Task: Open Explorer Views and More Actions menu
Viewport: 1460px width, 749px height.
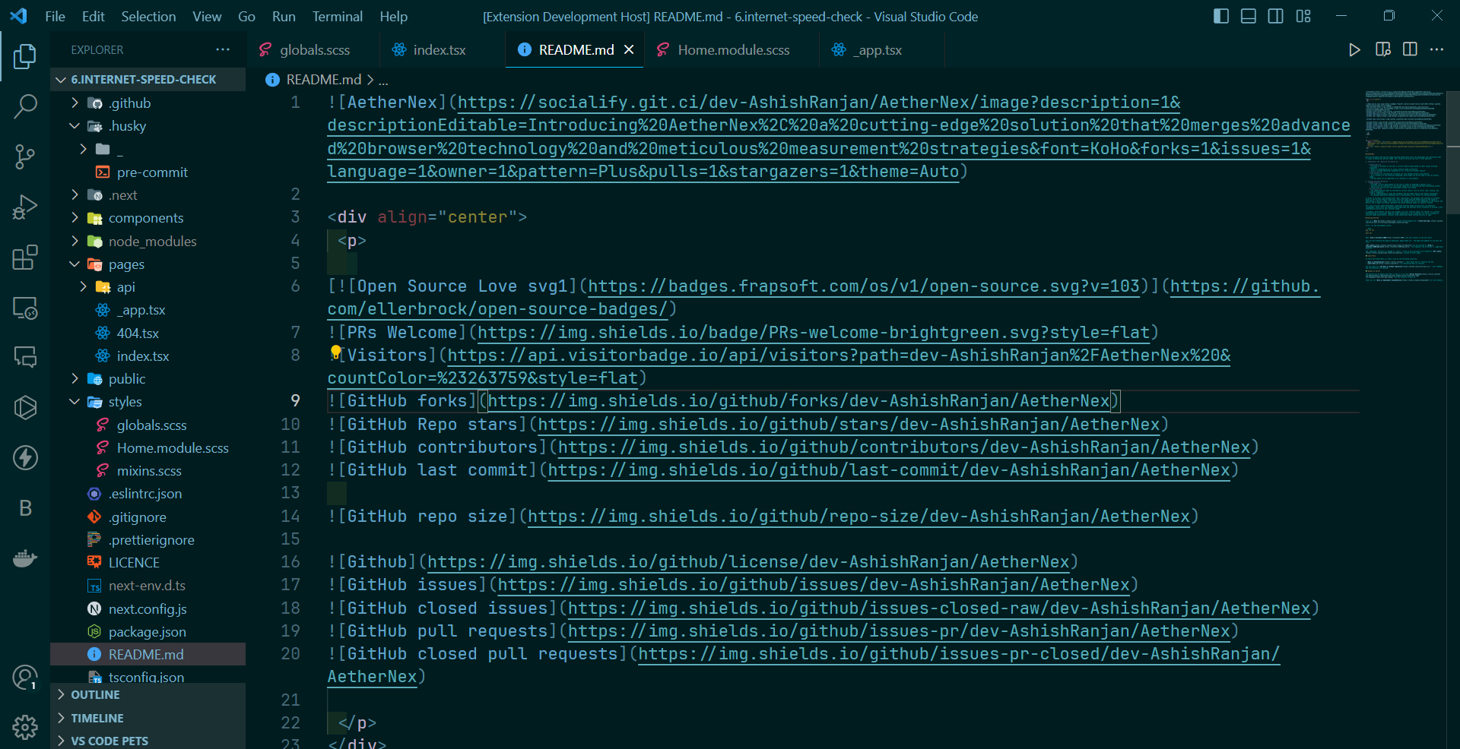Action: [x=222, y=49]
